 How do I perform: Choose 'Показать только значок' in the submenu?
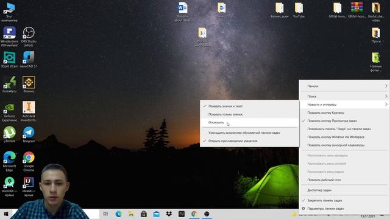coord(249,114)
